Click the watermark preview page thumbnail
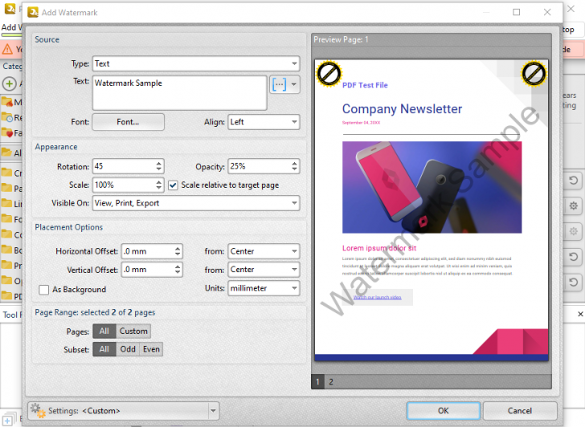 (x=432, y=210)
